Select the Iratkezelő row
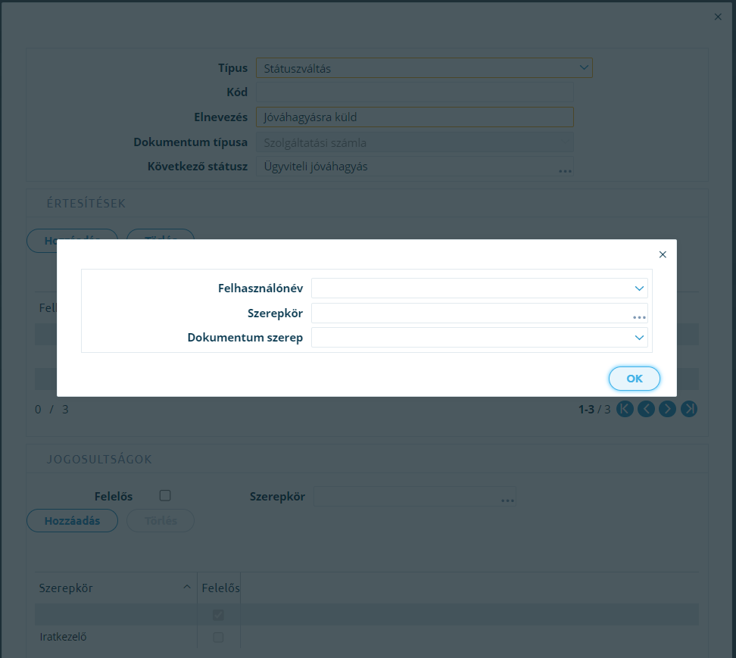 (366, 637)
